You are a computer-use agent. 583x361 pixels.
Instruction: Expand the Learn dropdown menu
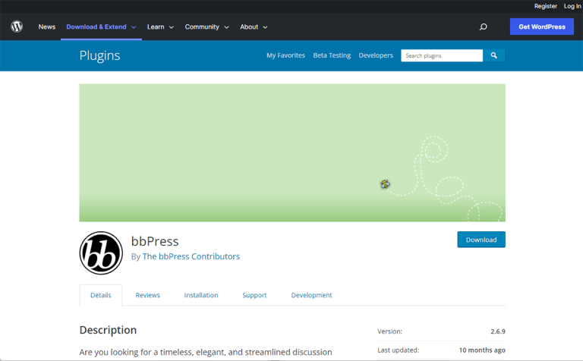(160, 27)
